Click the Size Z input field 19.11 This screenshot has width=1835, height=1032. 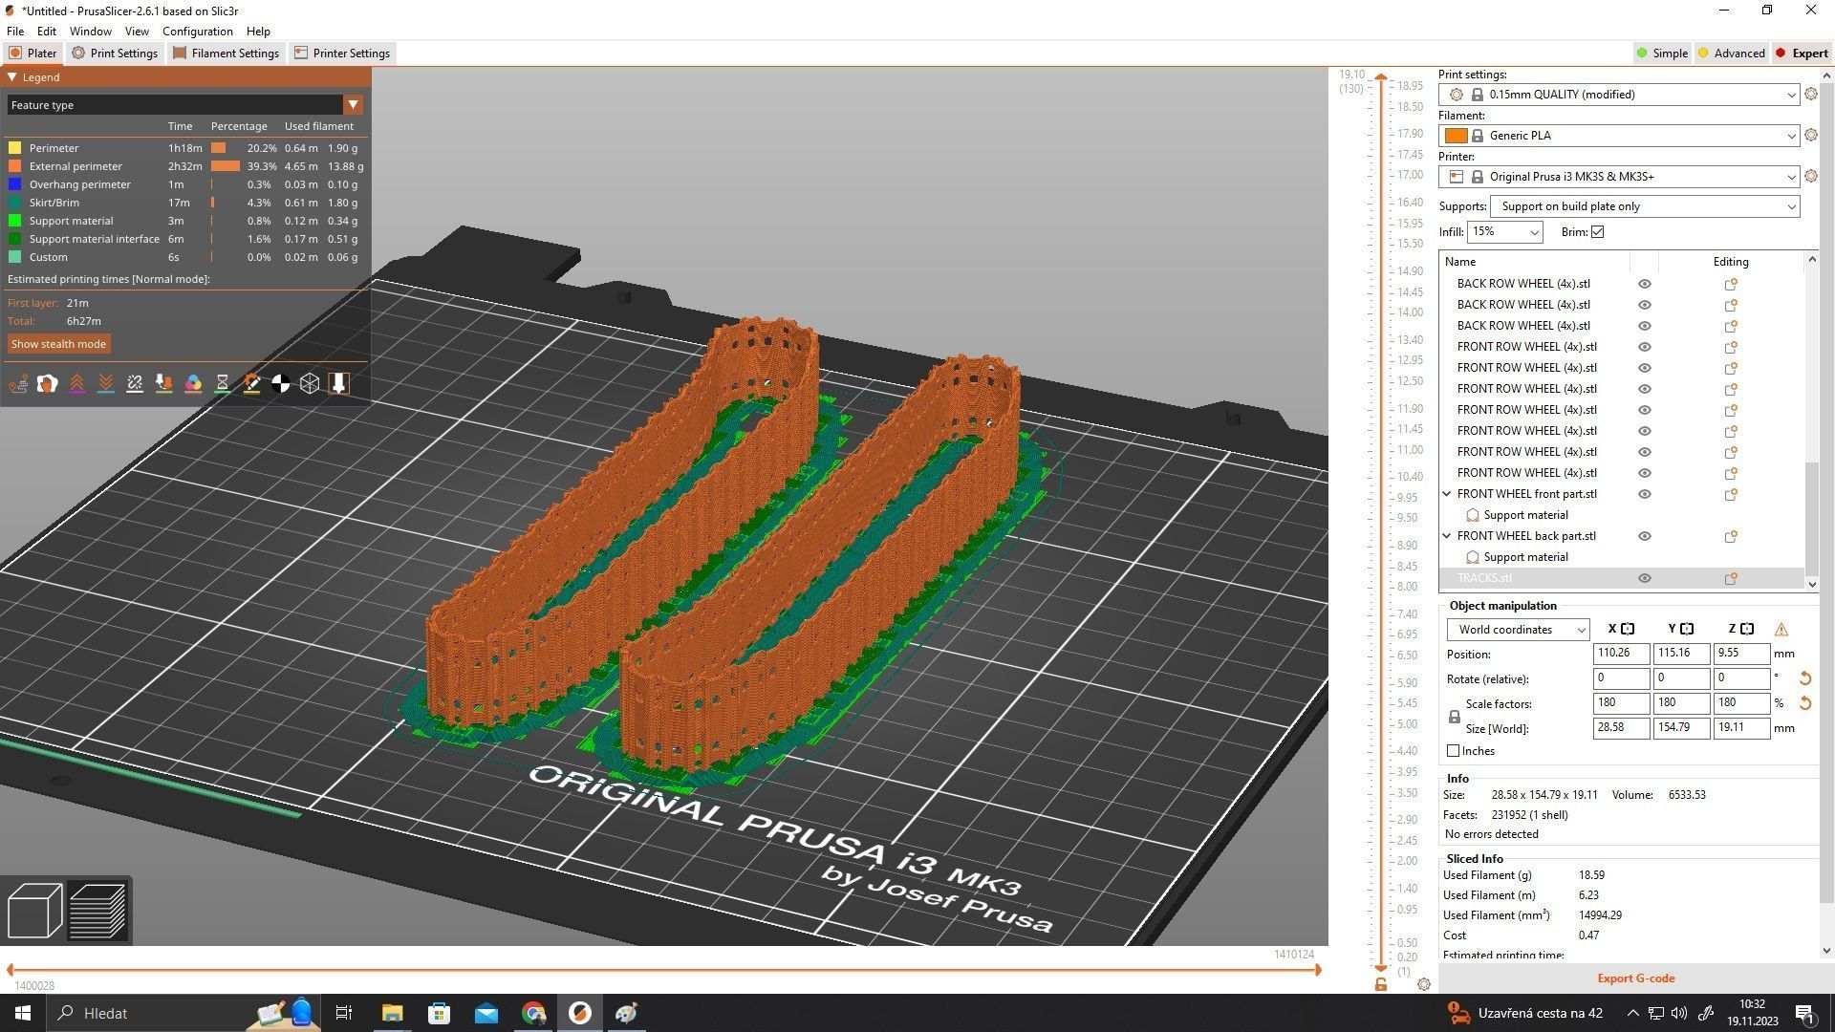coord(1741,728)
